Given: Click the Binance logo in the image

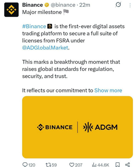Looking at the screenshot, I should coord(55,127).
